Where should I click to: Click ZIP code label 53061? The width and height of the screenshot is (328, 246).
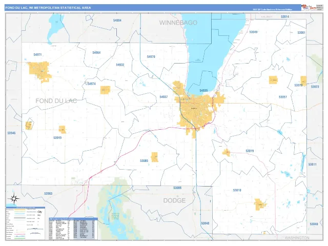[x=301, y=33]
